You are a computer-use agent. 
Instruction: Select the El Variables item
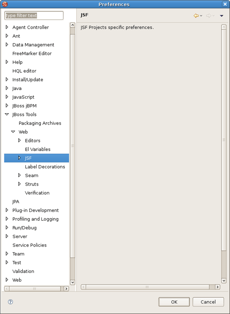(x=37, y=149)
